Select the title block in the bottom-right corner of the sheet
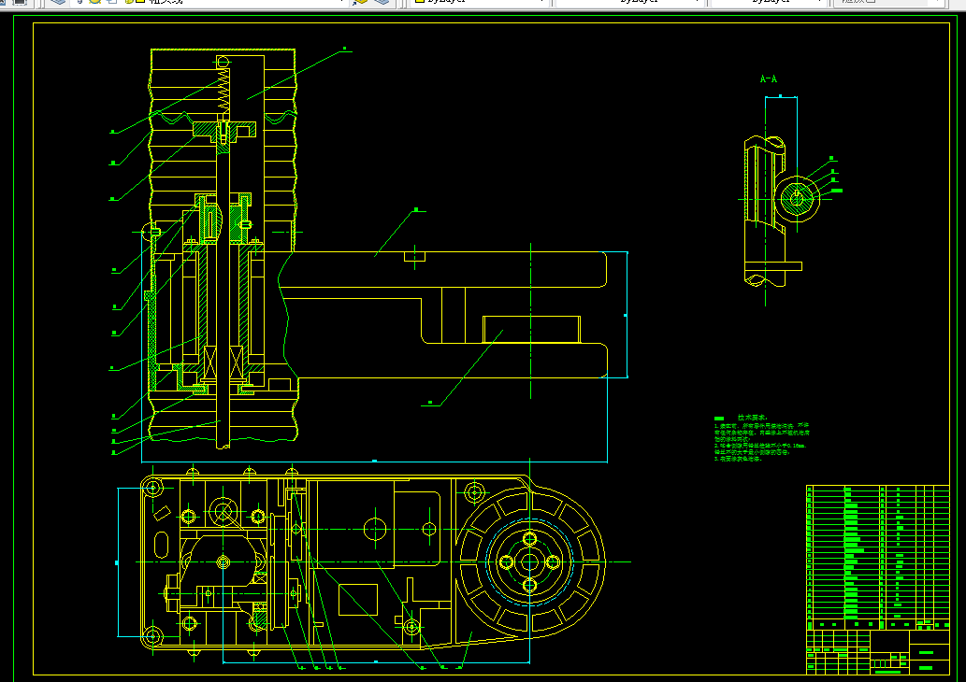Image resolution: width=966 pixels, height=682 pixels. pos(878,652)
